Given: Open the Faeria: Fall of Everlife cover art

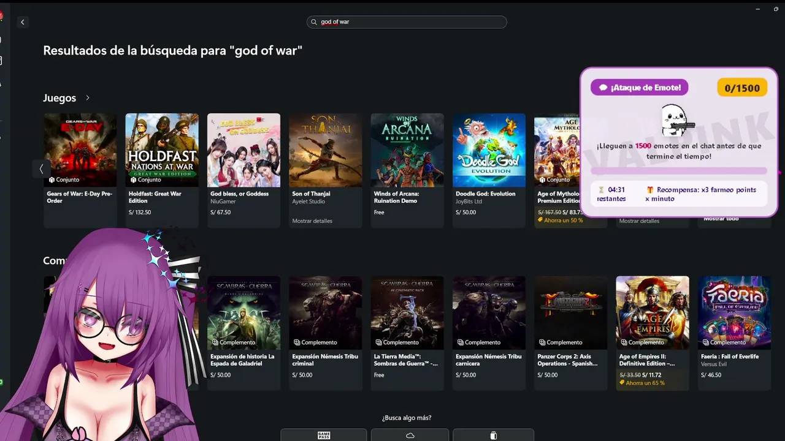Looking at the screenshot, I should (x=734, y=313).
